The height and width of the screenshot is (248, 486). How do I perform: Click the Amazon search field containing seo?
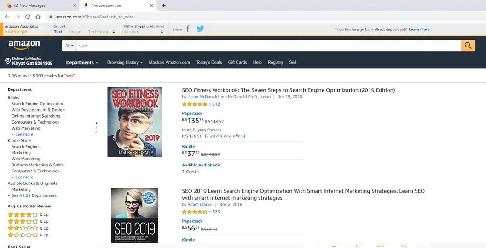[268, 46]
